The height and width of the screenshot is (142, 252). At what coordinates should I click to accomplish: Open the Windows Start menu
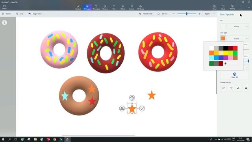coord(3,139)
